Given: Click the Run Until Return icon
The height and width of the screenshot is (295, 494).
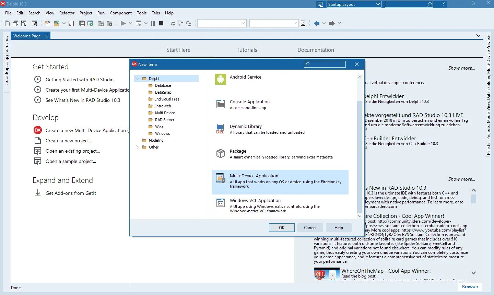Looking at the screenshot, I should point(189,23).
